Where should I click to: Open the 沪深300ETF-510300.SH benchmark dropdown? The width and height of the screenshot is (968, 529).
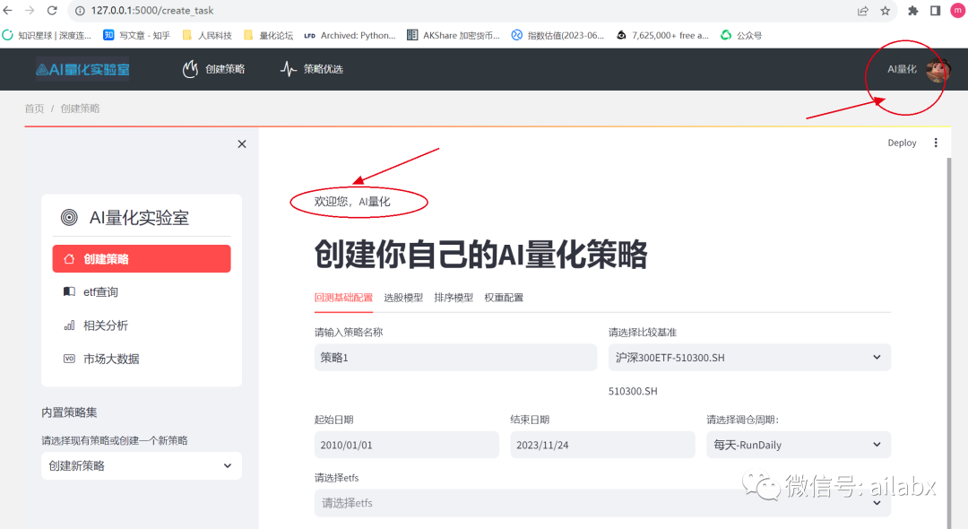pos(749,357)
